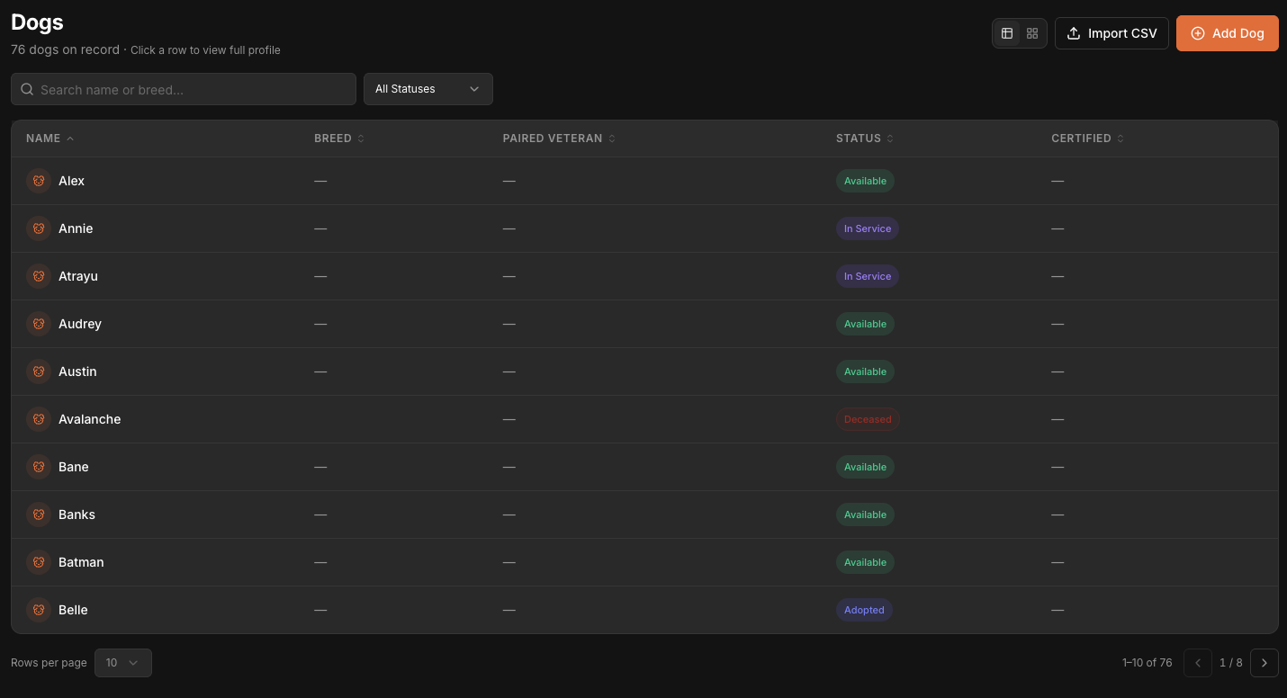The width and height of the screenshot is (1287, 698).
Task: Click the Deceased badge on Avalanche
Action: (x=868, y=418)
